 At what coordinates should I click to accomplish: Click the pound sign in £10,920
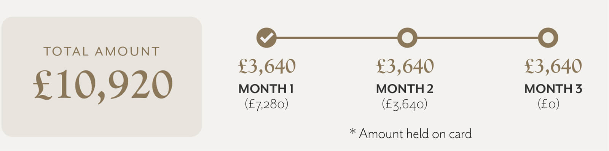click(43, 85)
